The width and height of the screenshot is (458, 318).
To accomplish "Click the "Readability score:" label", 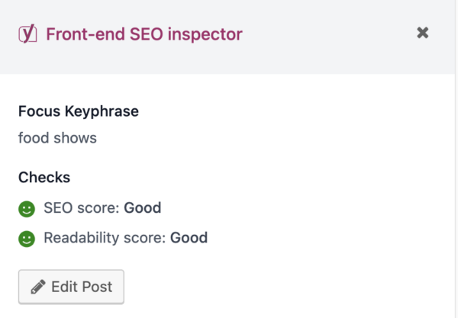I will coord(105,238).
